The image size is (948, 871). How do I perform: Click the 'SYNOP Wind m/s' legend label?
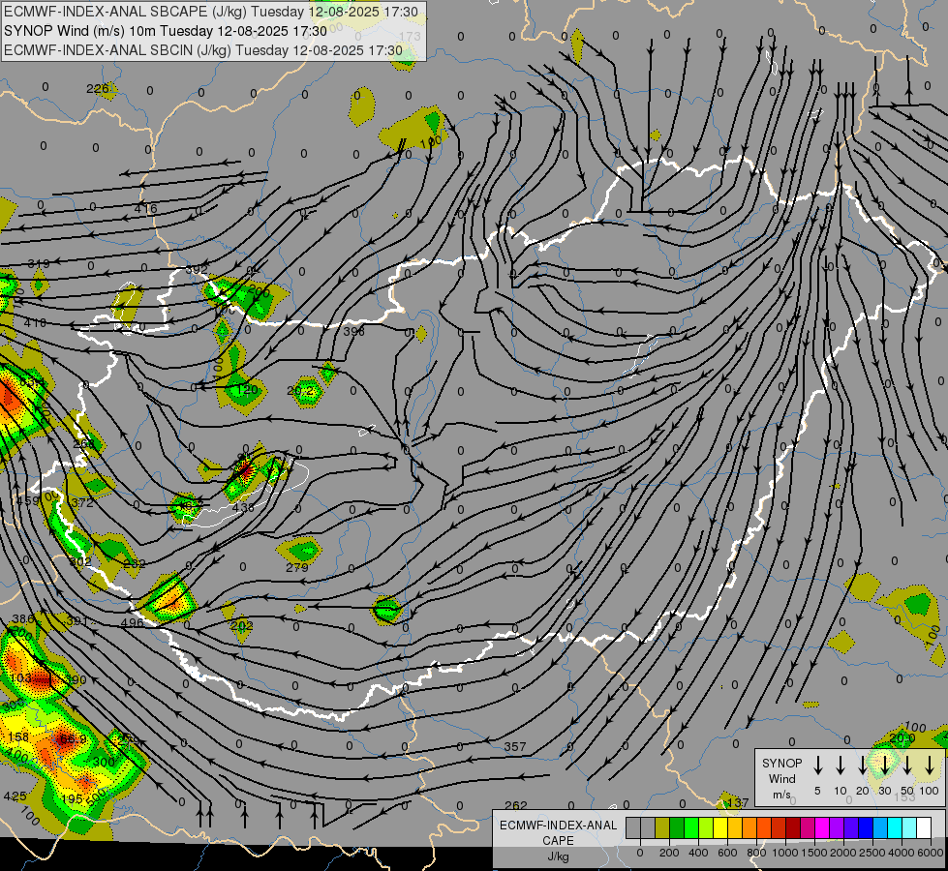click(x=781, y=778)
